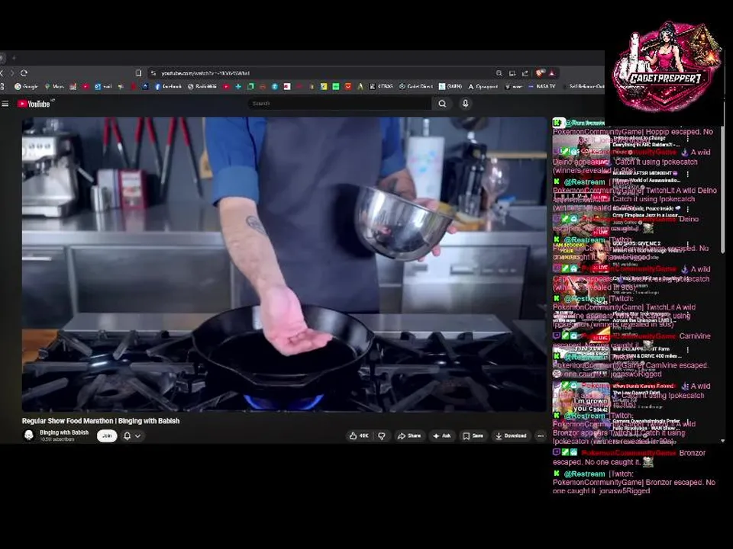Go to the YouTube home logo
The width and height of the screenshot is (733, 549).
34,104
